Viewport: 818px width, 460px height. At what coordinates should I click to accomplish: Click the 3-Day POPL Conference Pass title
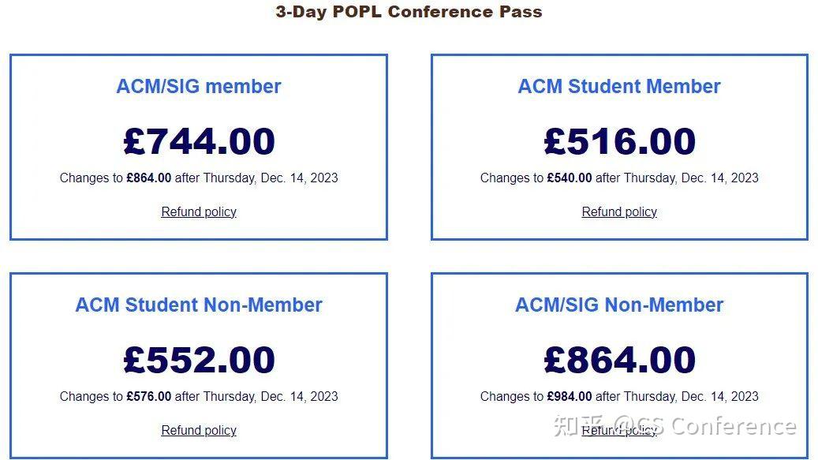point(408,12)
